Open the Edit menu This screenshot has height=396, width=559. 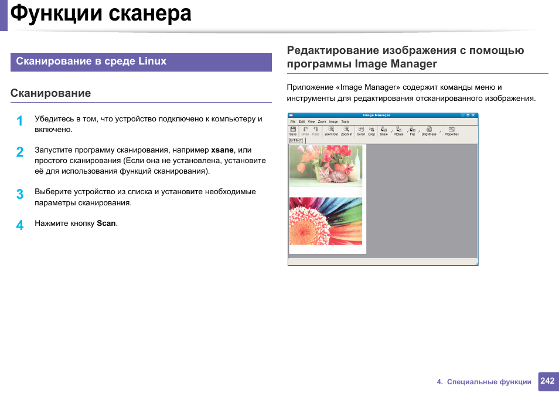coord(302,121)
